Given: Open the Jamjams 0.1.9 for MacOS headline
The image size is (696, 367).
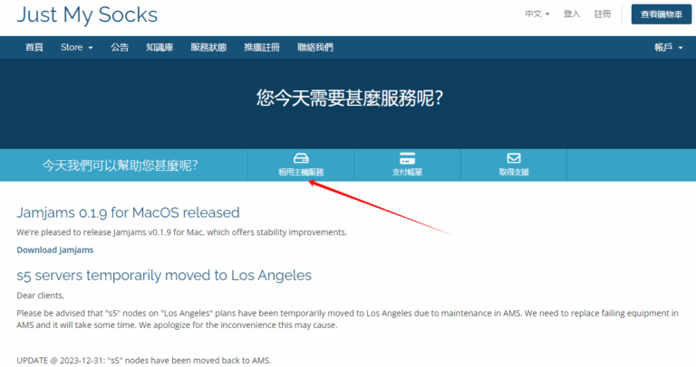Looking at the screenshot, I should [128, 212].
